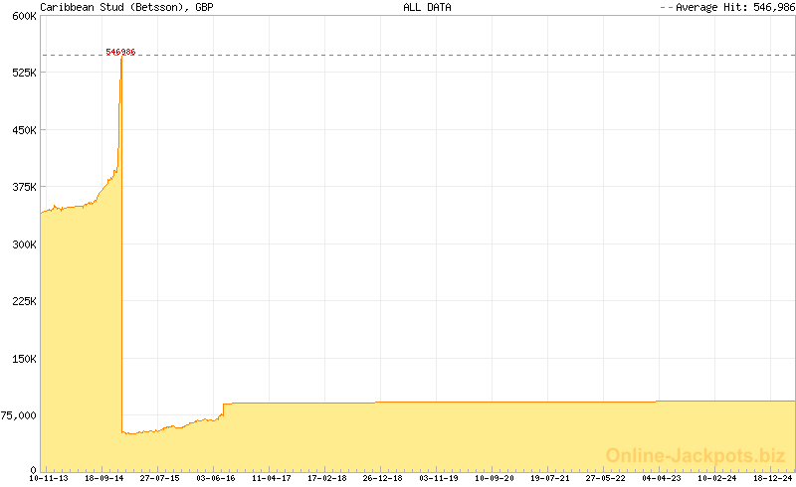Select the 18-09-14 date on x-axis
Viewport: 796px width, 487px height.
(105, 478)
